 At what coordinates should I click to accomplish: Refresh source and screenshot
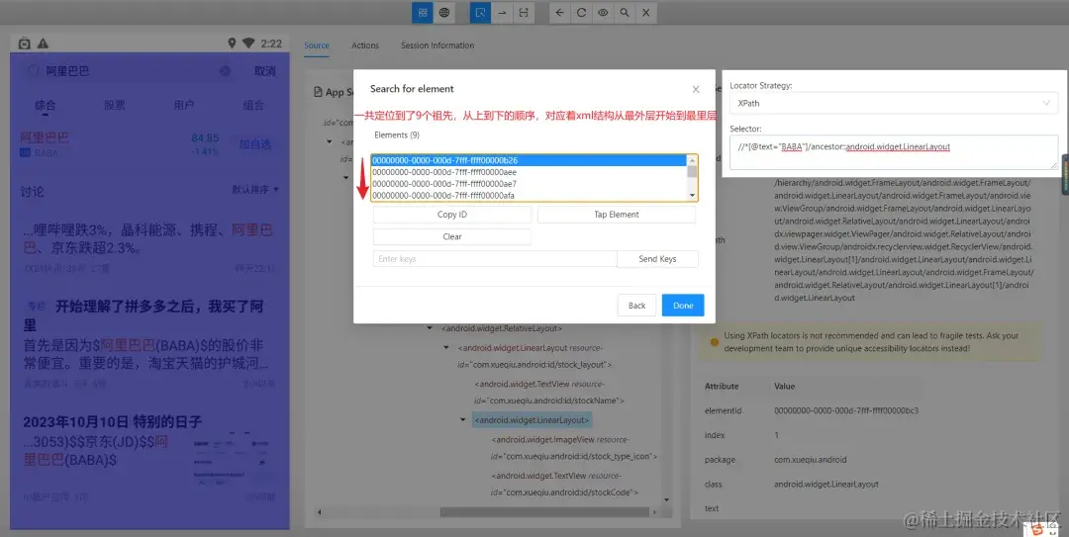point(582,12)
